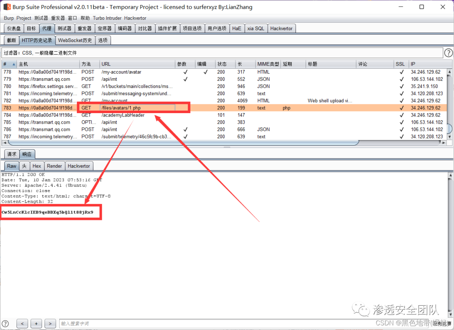The width and height of the screenshot is (454, 330).
Task: Select the 头 view tab
Action: (x=24, y=166)
